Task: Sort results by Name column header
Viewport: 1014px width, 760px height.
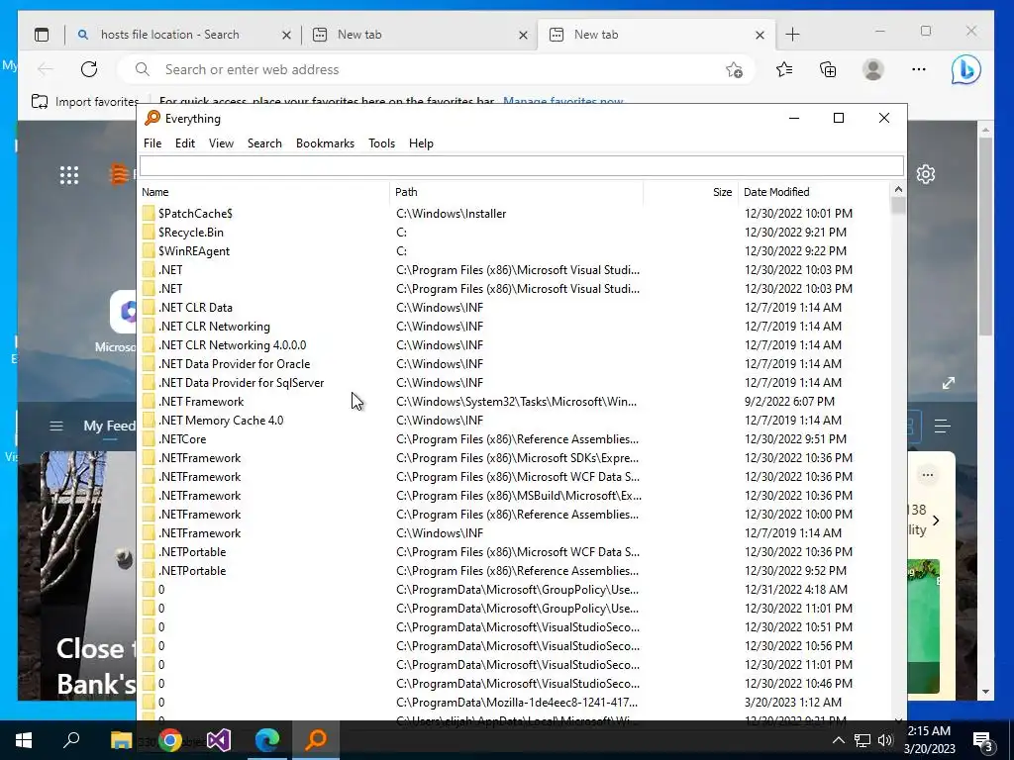Action: [x=263, y=192]
